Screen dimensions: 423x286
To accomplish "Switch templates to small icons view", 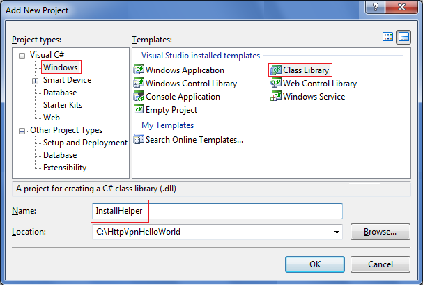I will [403, 37].
